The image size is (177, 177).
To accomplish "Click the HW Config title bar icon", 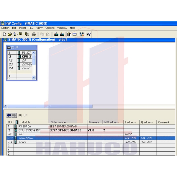I will tap(2, 23).
